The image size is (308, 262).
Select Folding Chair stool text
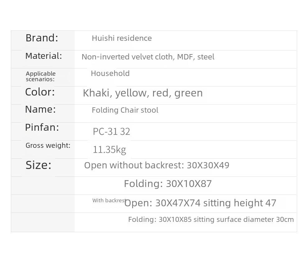[x=125, y=110]
